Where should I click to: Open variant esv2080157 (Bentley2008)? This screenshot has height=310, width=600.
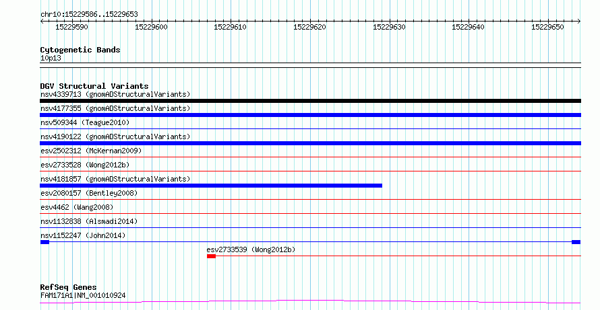click(x=89, y=193)
